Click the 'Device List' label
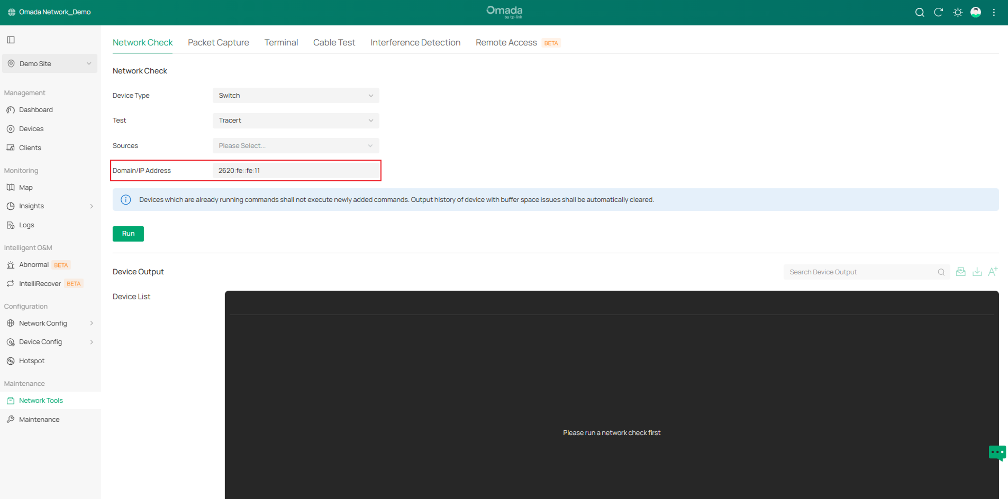 pyautogui.click(x=131, y=297)
